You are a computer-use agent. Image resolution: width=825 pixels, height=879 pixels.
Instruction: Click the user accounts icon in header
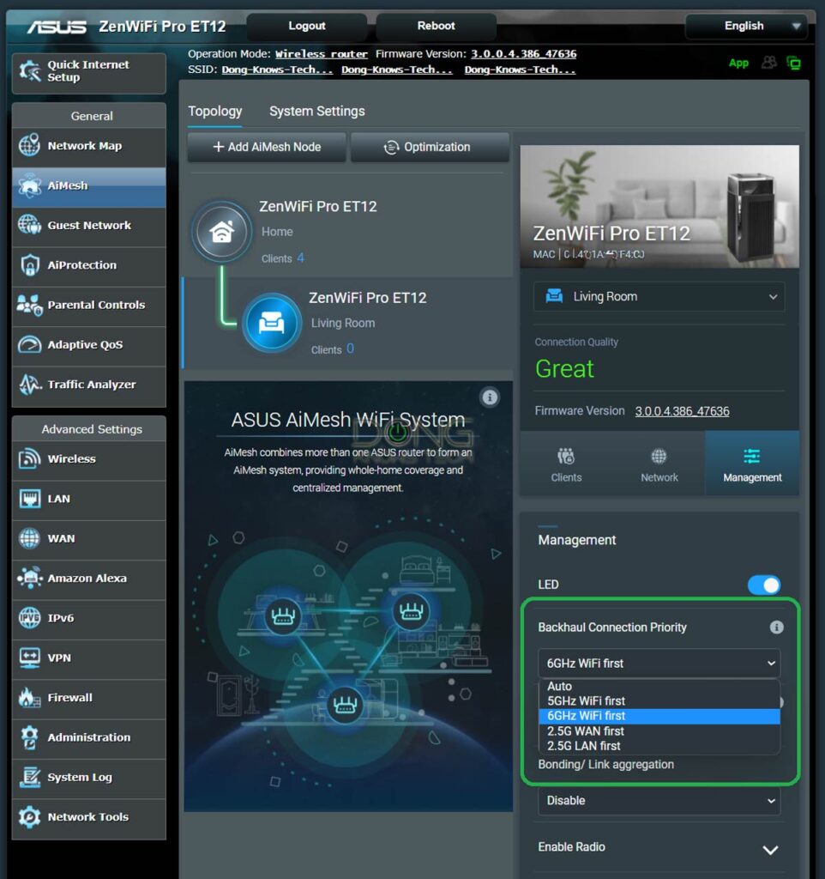click(x=768, y=63)
